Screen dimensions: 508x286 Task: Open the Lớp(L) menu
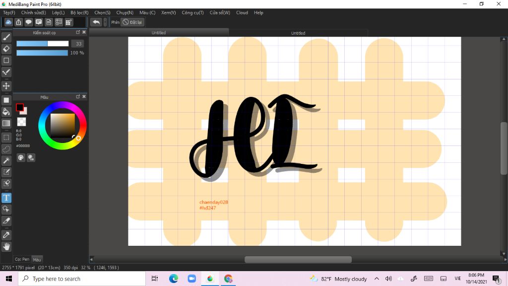coord(59,12)
